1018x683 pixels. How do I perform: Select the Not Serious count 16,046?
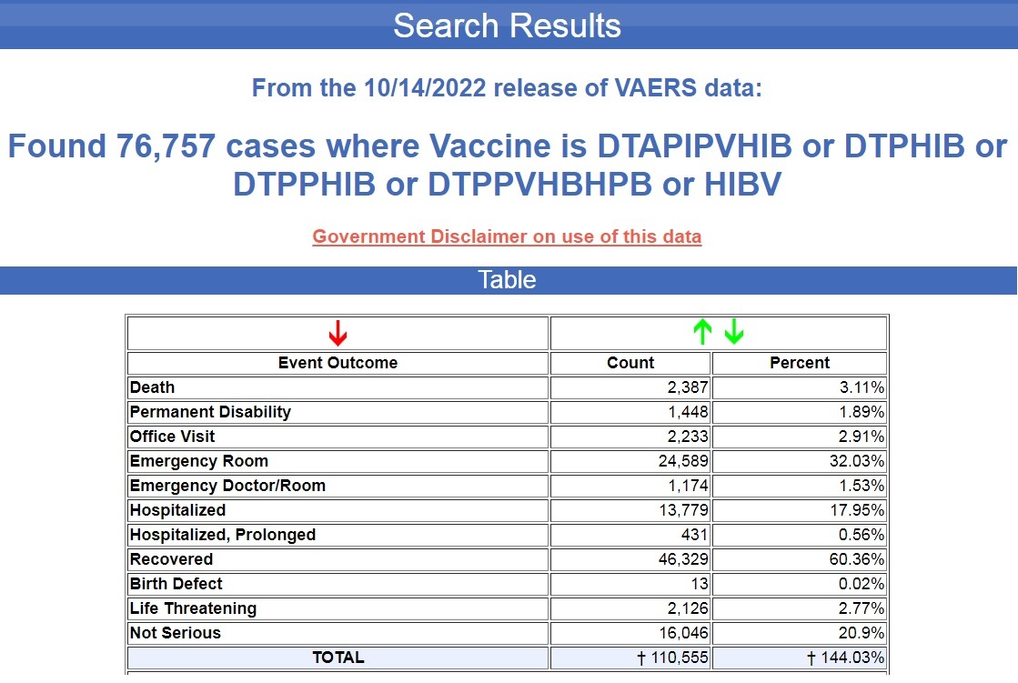[x=683, y=633]
